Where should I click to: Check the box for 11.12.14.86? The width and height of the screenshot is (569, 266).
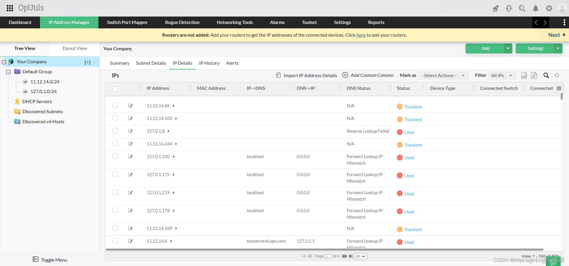click(x=115, y=105)
